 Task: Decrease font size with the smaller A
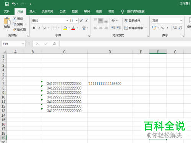click(x=87, y=21)
